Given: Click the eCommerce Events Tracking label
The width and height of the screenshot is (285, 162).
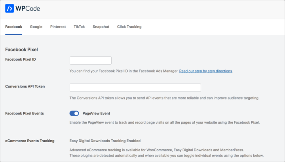Looking at the screenshot, I should [x=29, y=141].
